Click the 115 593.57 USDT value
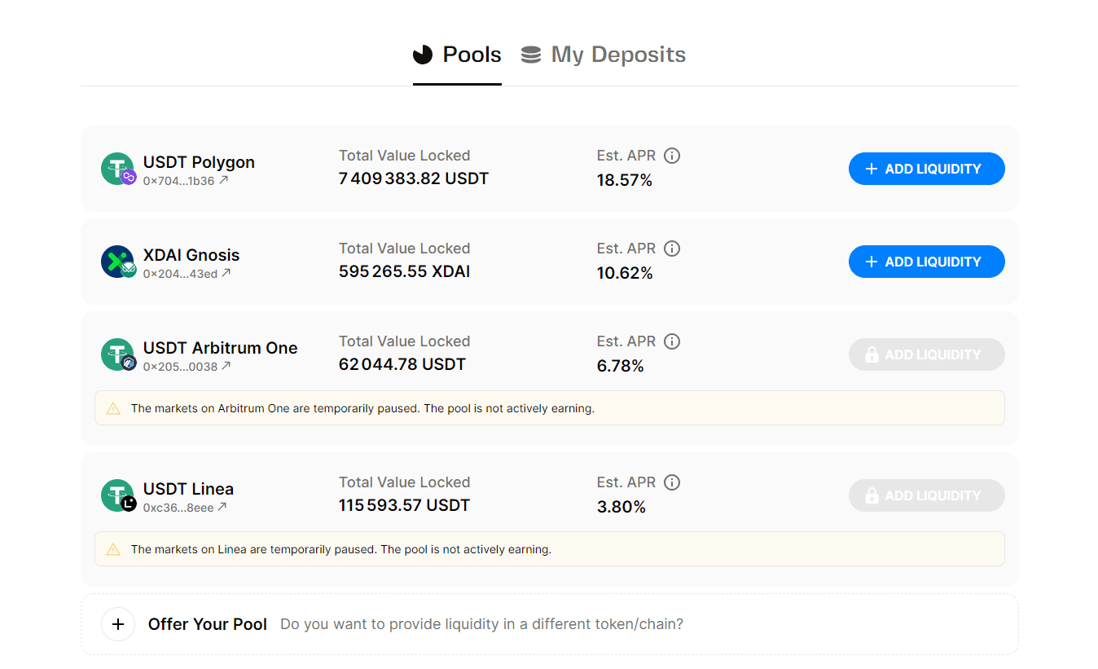Viewport: 1098px width, 669px height. pyautogui.click(x=405, y=505)
